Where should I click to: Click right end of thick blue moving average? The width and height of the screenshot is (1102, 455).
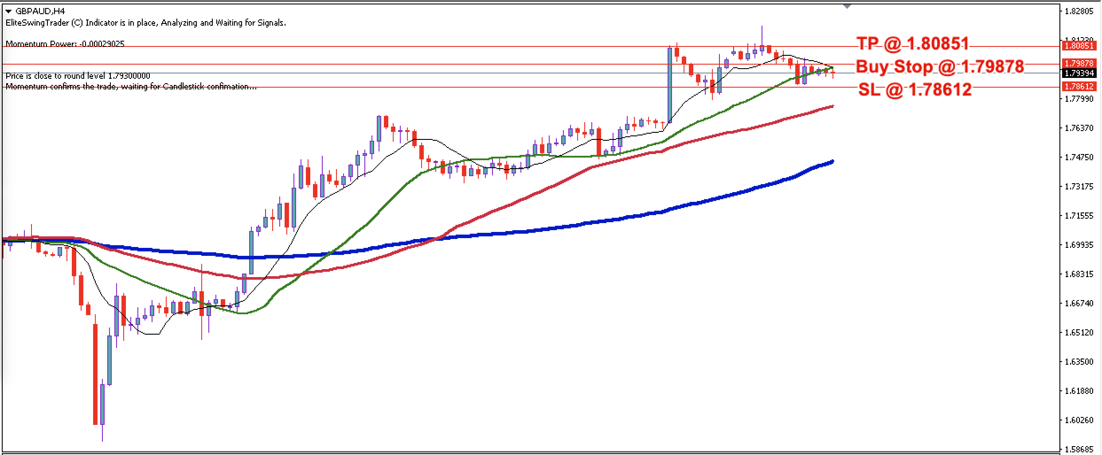(x=832, y=162)
